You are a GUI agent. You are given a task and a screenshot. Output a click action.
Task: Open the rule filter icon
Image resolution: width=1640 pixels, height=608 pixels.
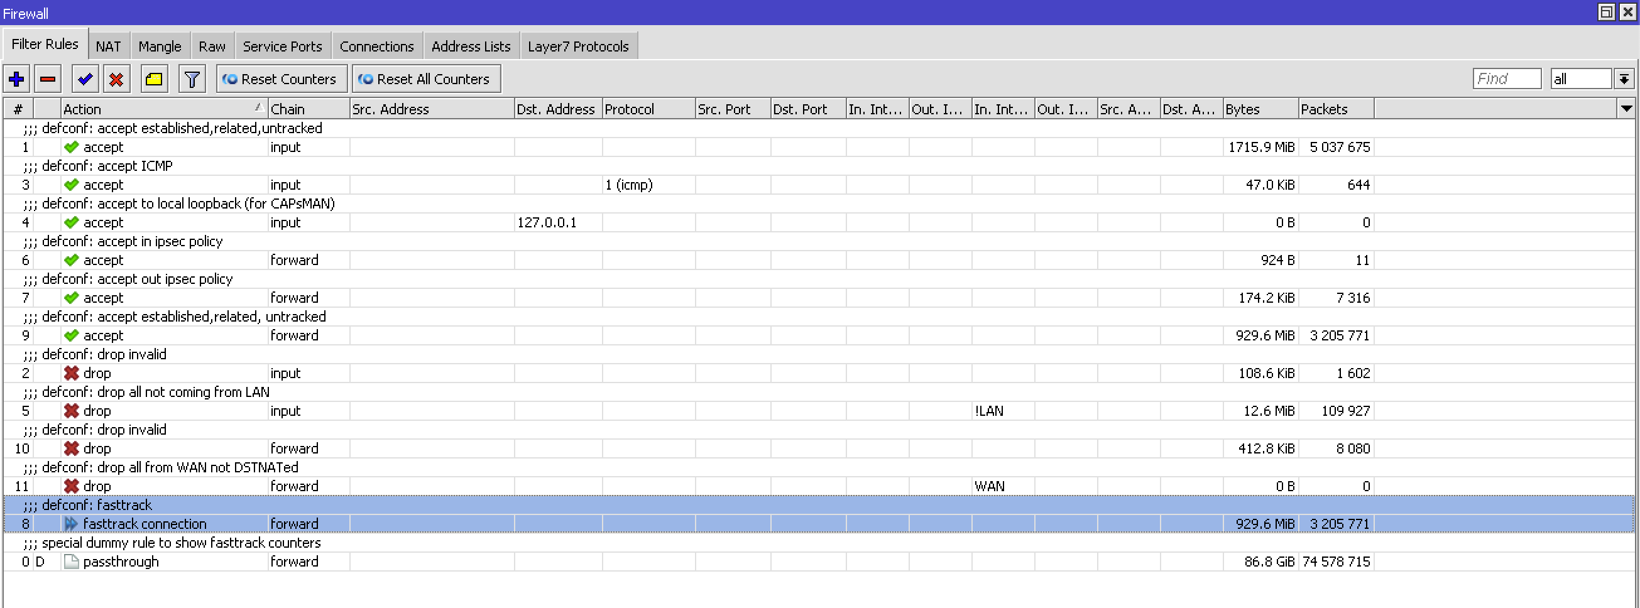[x=191, y=79]
